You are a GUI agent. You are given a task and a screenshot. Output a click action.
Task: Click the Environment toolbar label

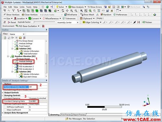click(8, 26)
